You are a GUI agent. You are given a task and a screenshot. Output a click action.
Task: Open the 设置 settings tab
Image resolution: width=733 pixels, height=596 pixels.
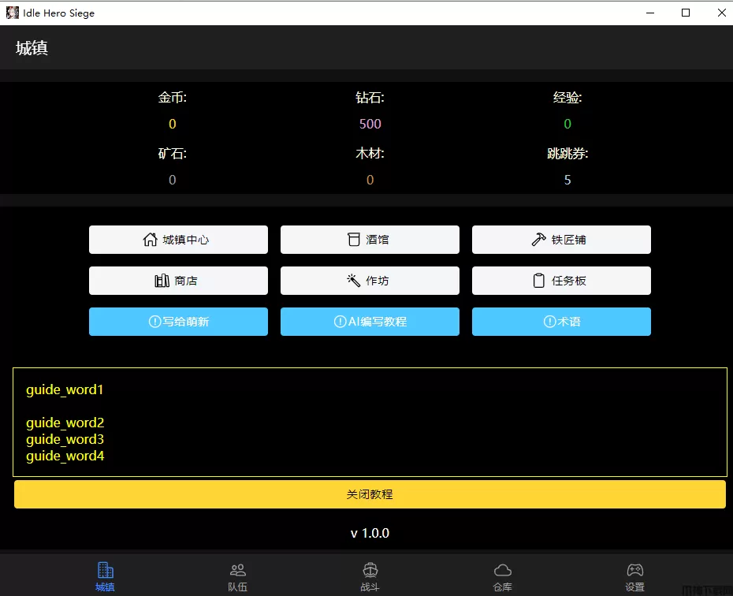click(x=634, y=576)
